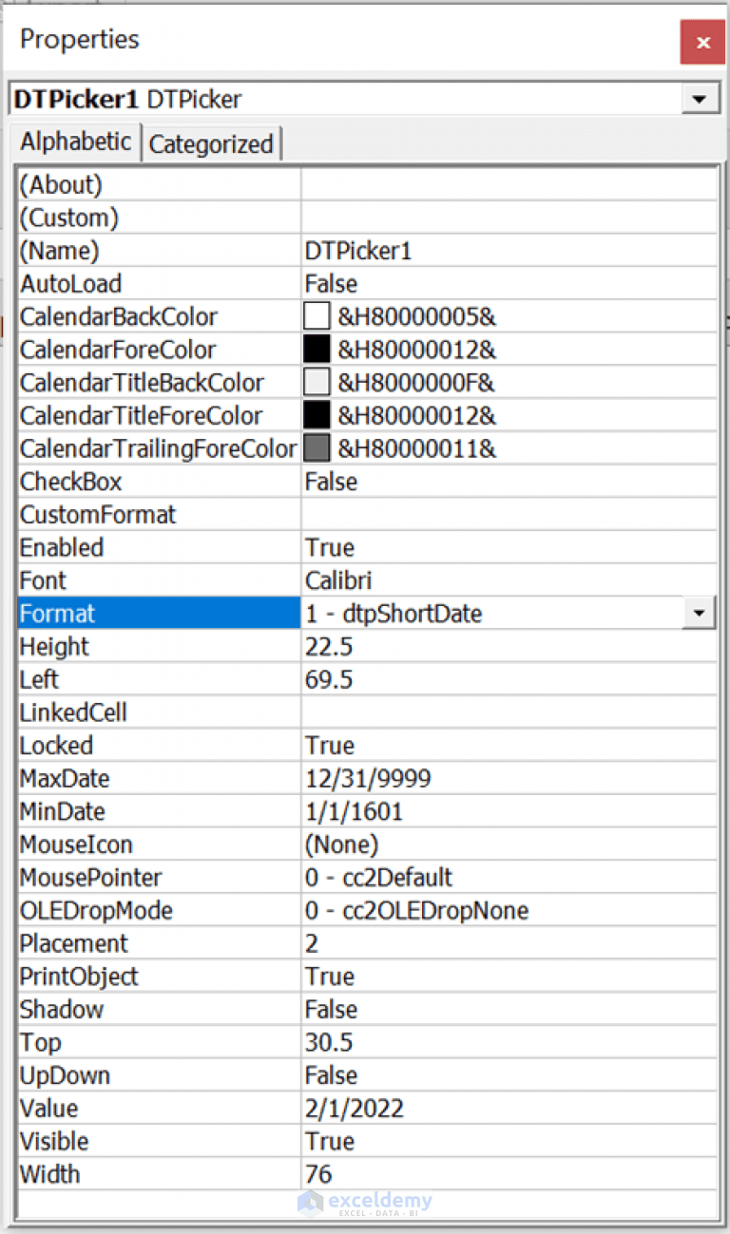Click the Exceldemy logo at the bottom
The width and height of the screenshot is (730, 1234).
(366, 1202)
